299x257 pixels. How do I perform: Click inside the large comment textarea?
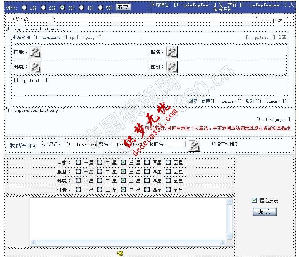point(128,219)
